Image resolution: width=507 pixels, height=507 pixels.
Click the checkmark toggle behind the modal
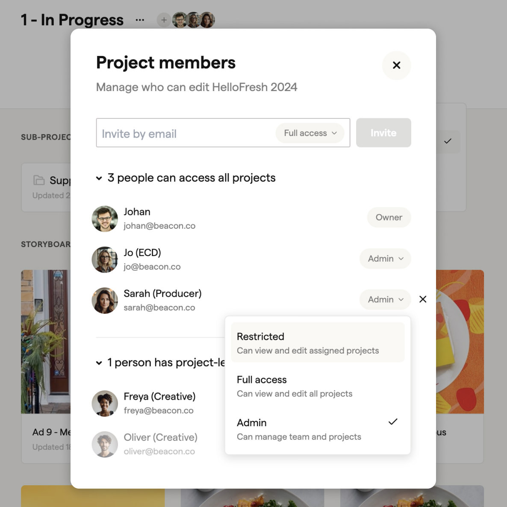[448, 141]
